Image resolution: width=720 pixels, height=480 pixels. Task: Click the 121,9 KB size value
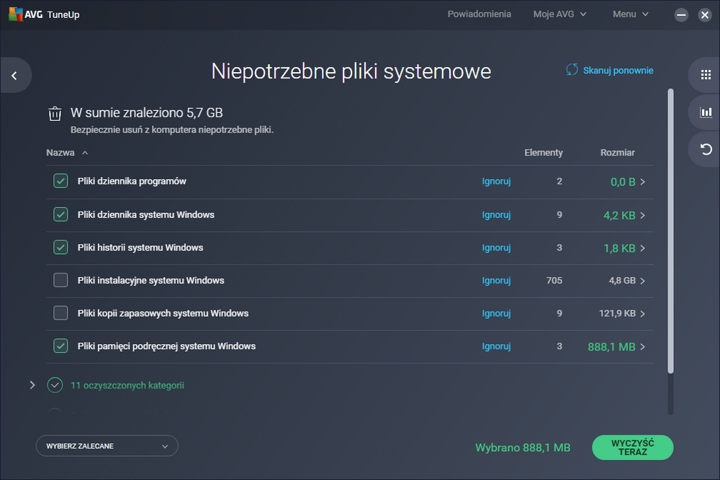[617, 314]
